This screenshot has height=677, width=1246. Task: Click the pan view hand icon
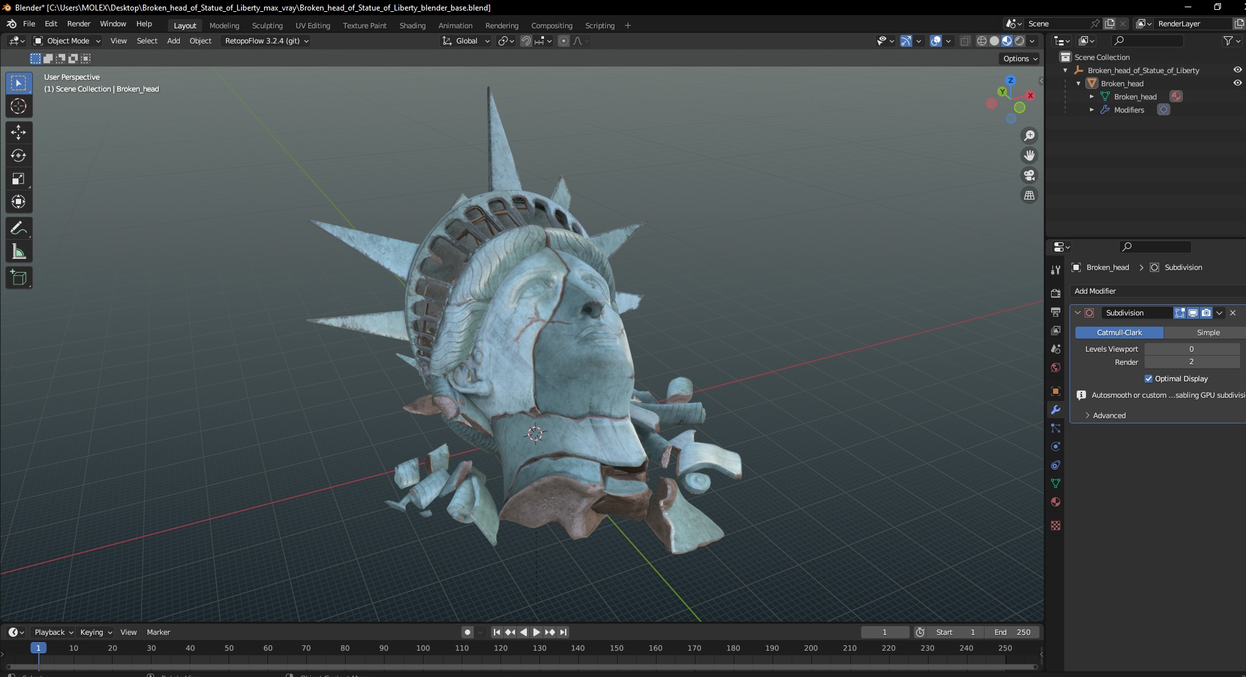[1029, 155]
